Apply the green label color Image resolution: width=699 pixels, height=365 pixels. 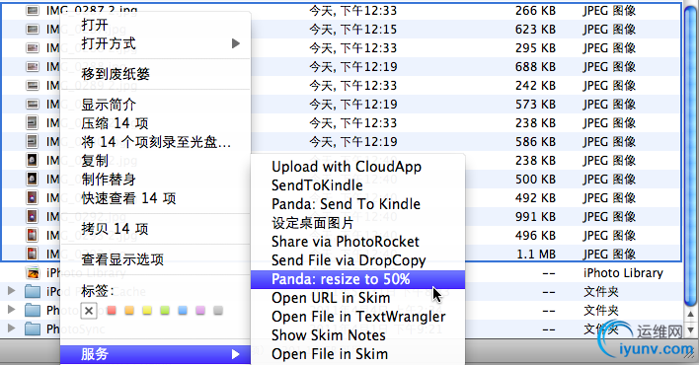coord(165,310)
